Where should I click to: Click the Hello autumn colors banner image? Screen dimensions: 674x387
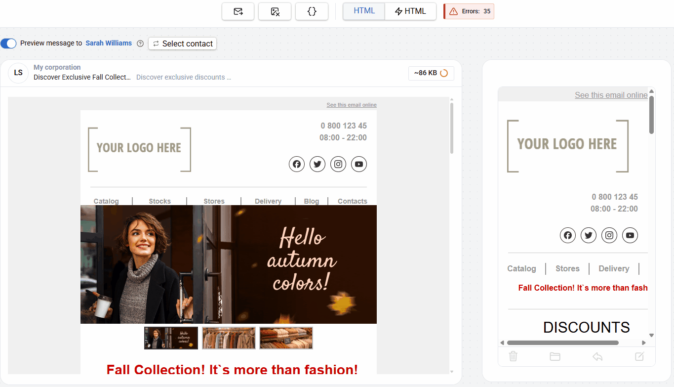point(229,264)
